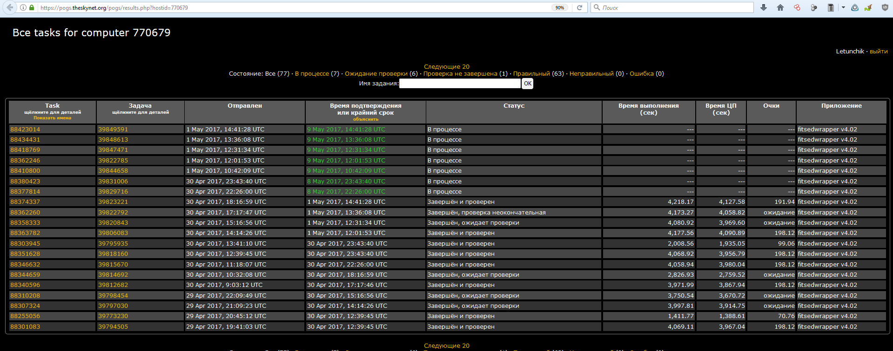Click the magnifier icon in the search box
893x351 pixels.
pos(597,7)
